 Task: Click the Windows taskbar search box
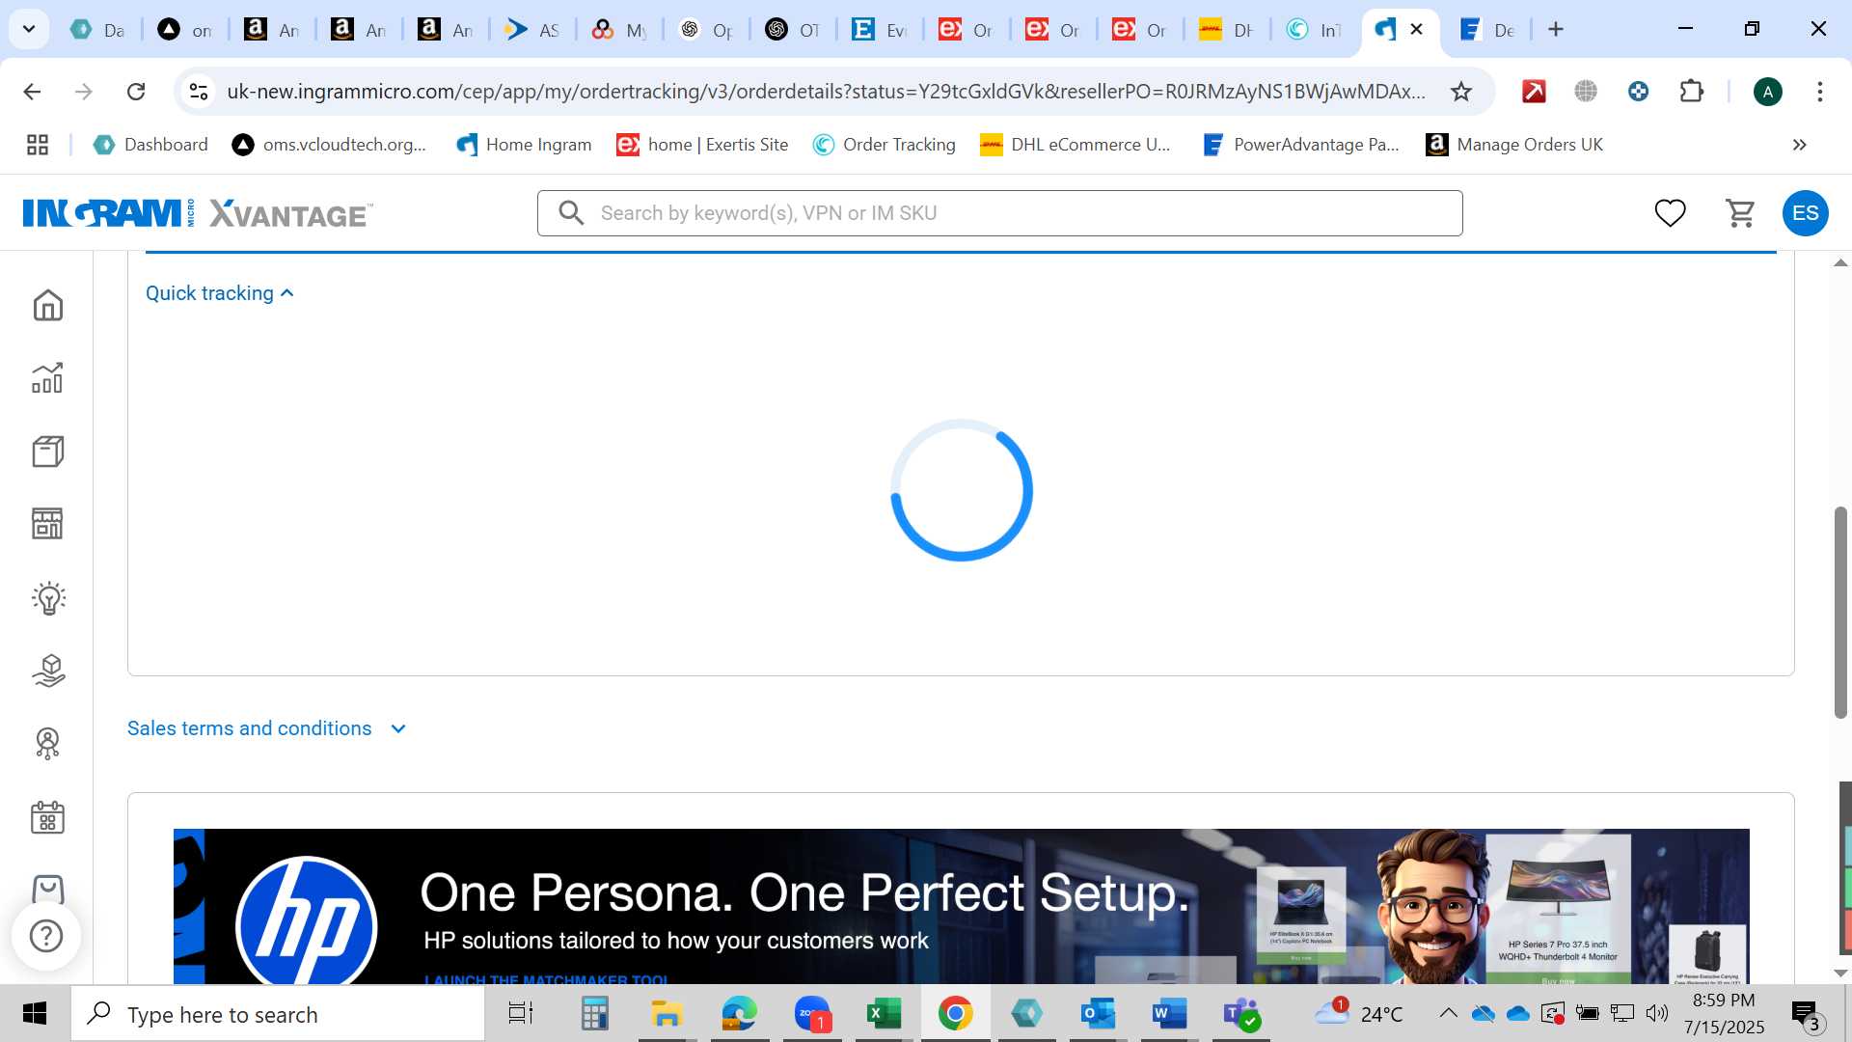pyautogui.click(x=278, y=1014)
